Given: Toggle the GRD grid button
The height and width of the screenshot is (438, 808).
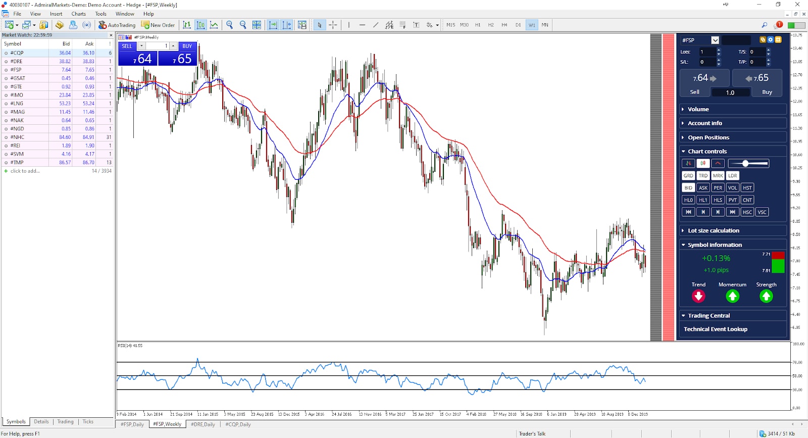Looking at the screenshot, I should point(688,176).
